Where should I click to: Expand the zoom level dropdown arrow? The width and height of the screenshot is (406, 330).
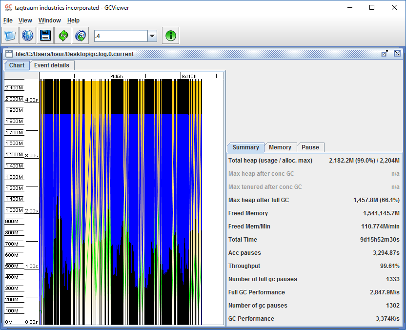[x=152, y=36]
